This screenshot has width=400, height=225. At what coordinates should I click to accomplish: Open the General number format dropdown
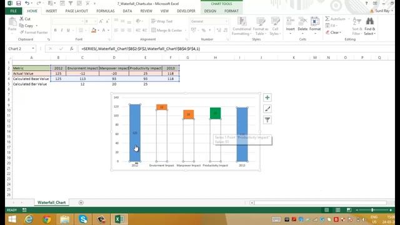(226, 21)
